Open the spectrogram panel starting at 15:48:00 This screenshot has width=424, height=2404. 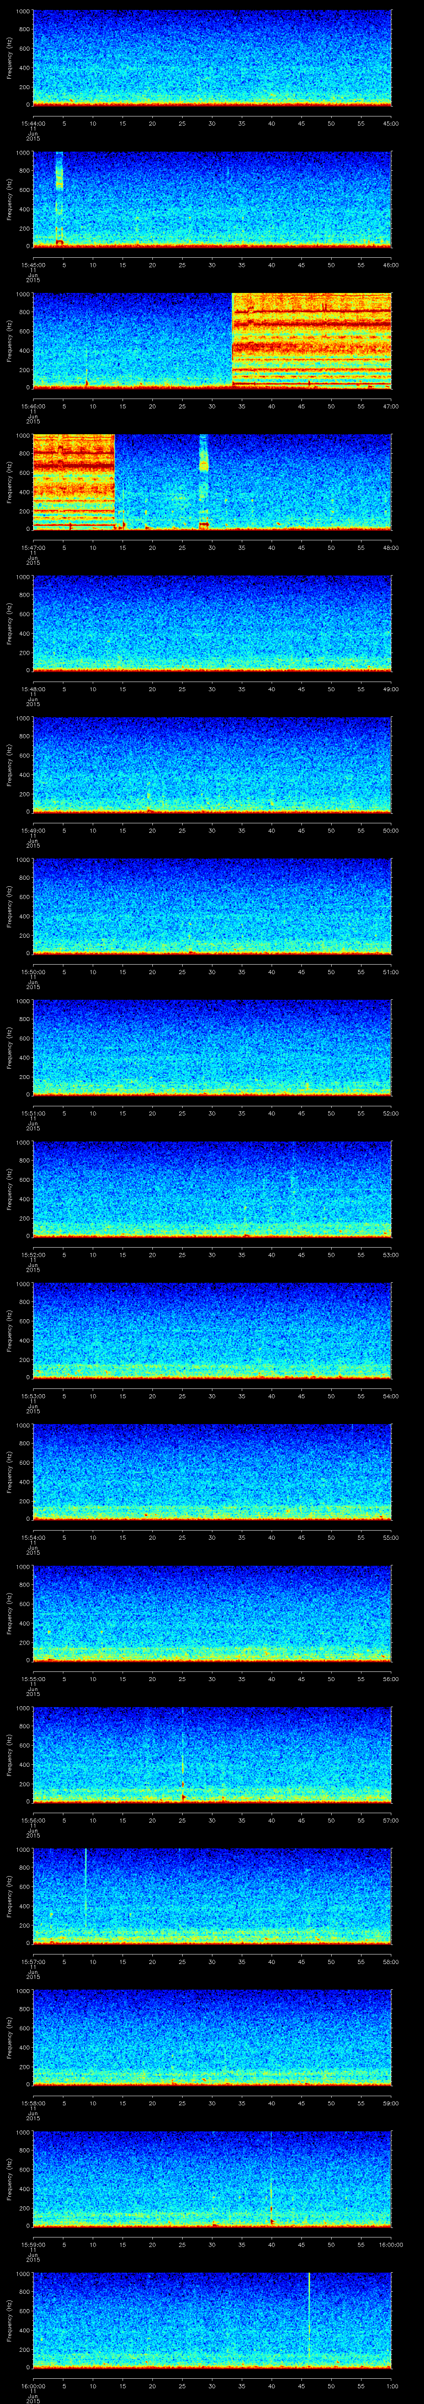coord(212,624)
